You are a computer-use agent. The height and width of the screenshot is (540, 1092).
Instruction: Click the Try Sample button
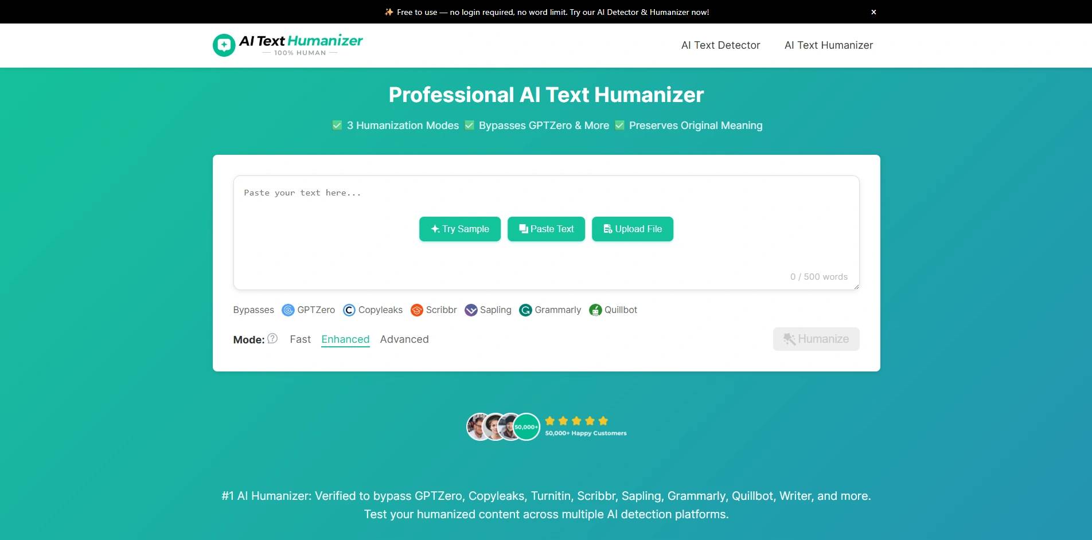pos(459,229)
